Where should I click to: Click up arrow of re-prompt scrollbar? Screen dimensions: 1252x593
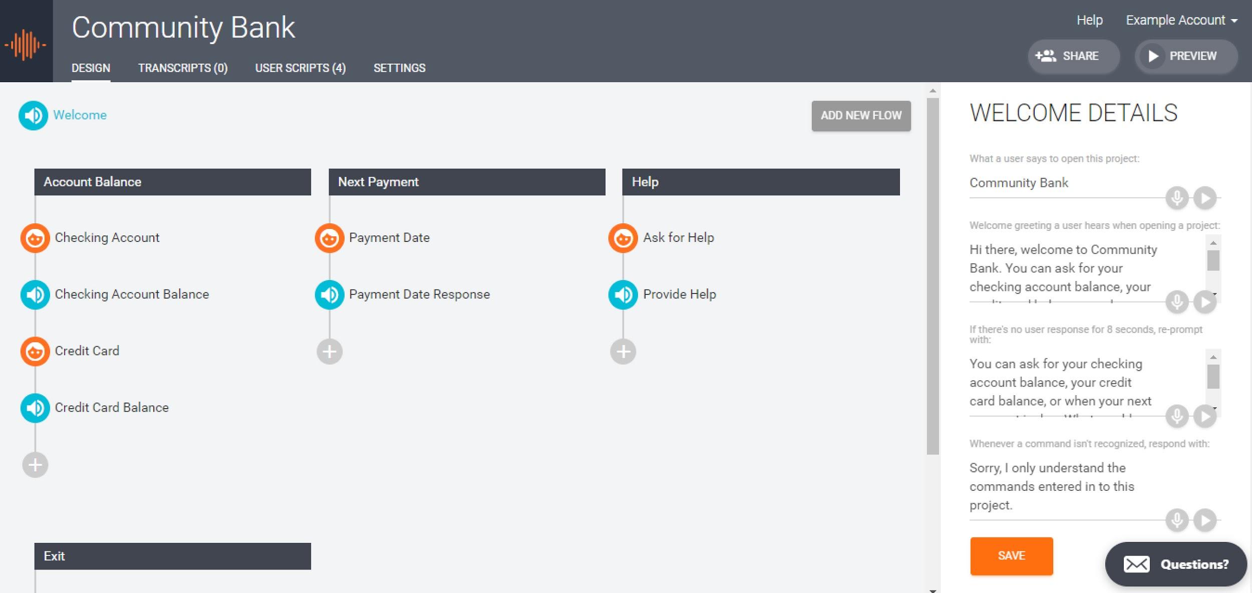click(x=1213, y=357)
